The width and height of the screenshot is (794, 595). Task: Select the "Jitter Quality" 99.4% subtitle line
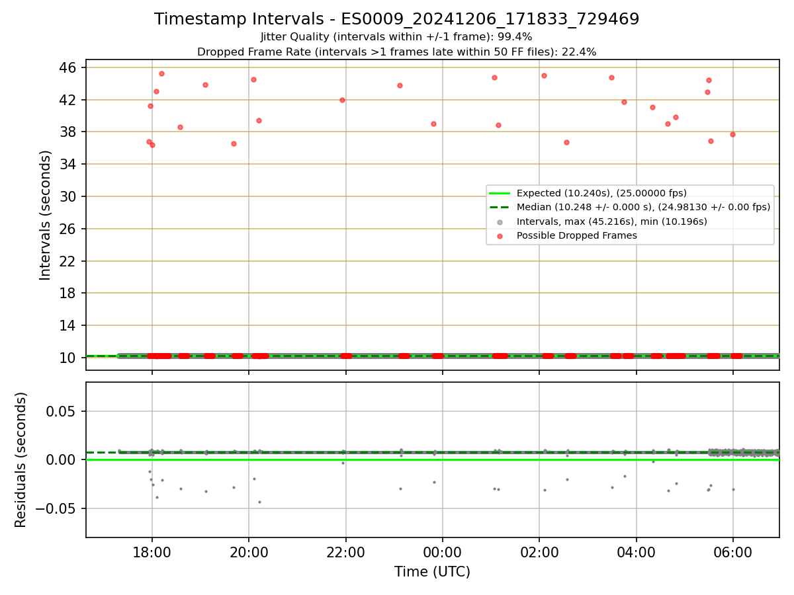[396, 37]
